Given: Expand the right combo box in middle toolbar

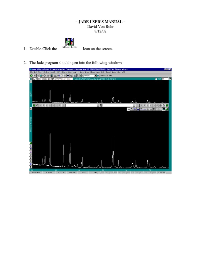Looking at the screenshot, I should pyautogui.click(x=134, y=105).
